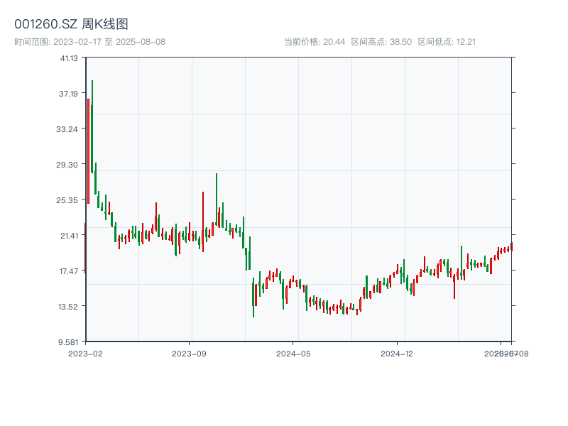568x426 pixels.
Task: Click the 29.30 y-axis price label
Action: pyautogui.click(x=69, y=165)
